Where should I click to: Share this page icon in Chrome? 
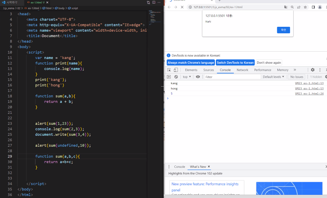pyautogui.click(x=298, y=7)
